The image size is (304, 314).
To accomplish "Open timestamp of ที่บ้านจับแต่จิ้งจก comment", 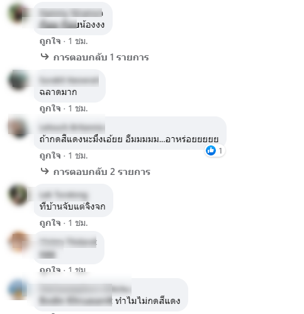I will click(x=78, y=223).
